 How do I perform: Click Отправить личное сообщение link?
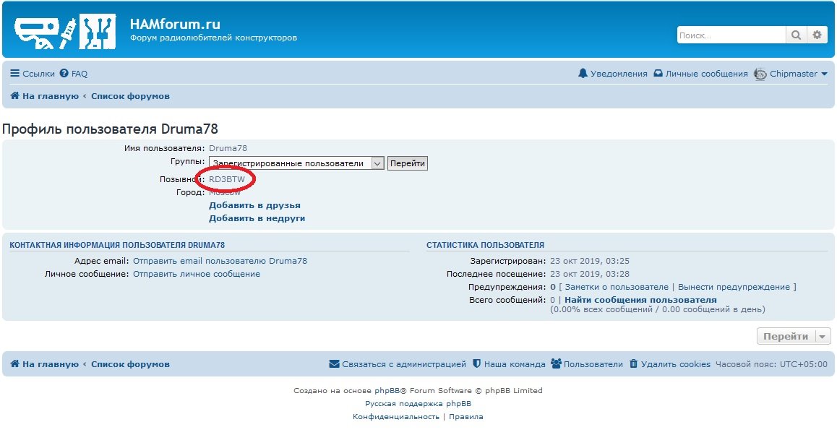coord(197,274)
